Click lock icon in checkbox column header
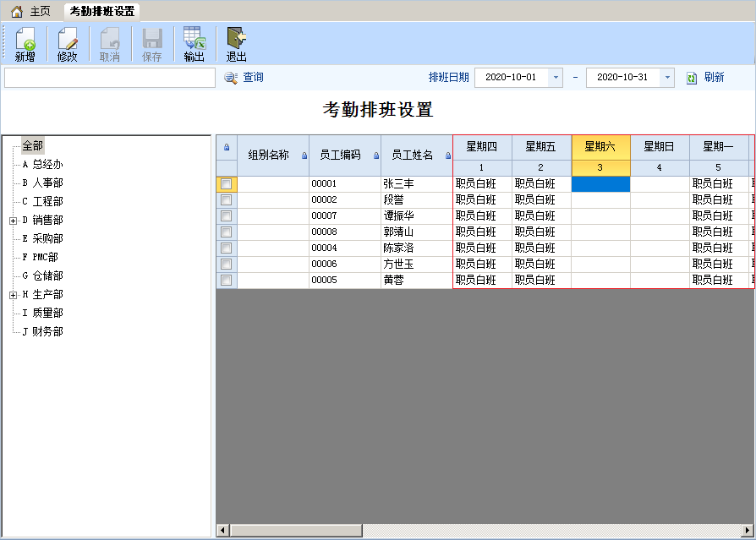The height and width of the screenshot is (540, 756). [227, 147]
